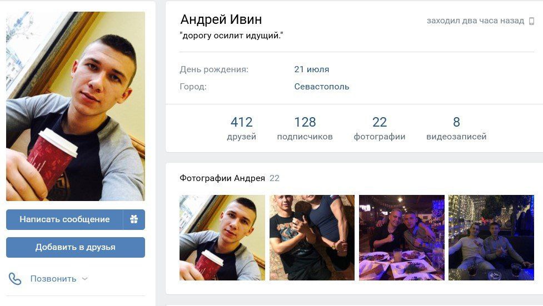Open the 412 друзей counter
Viewport: 543px width, 306px height.
click(241, 128)
